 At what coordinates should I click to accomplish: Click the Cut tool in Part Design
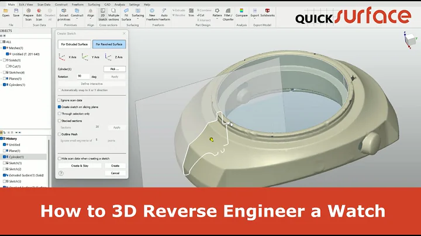click(201, 15)
